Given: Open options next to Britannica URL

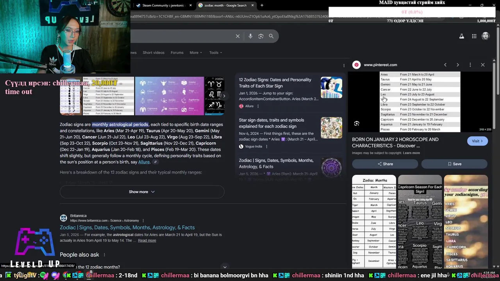Looking at the screenshot, I should [x=143, y=221].
